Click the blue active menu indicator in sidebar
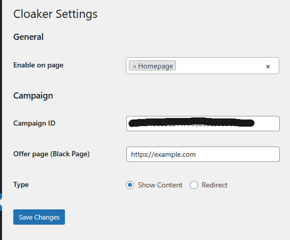The width and height of the screenshot is (290, 240). 1,202
